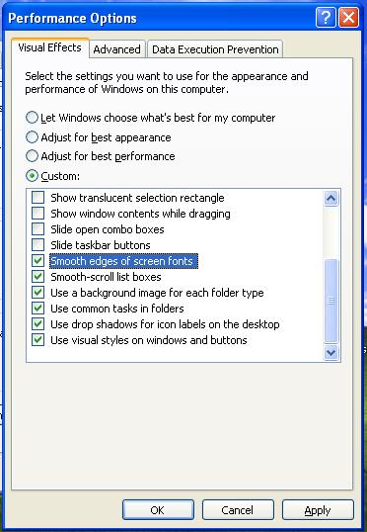This screenshot has width=367, height=532.
Task: Click the Apply button
Action: pos(318,509)
